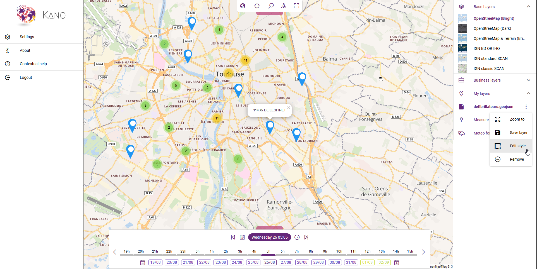The width and height of the screenshot is (537, 269).
Task: Close the 114 AV DE LESPINET popup
Action: click(x=289, y=107)
